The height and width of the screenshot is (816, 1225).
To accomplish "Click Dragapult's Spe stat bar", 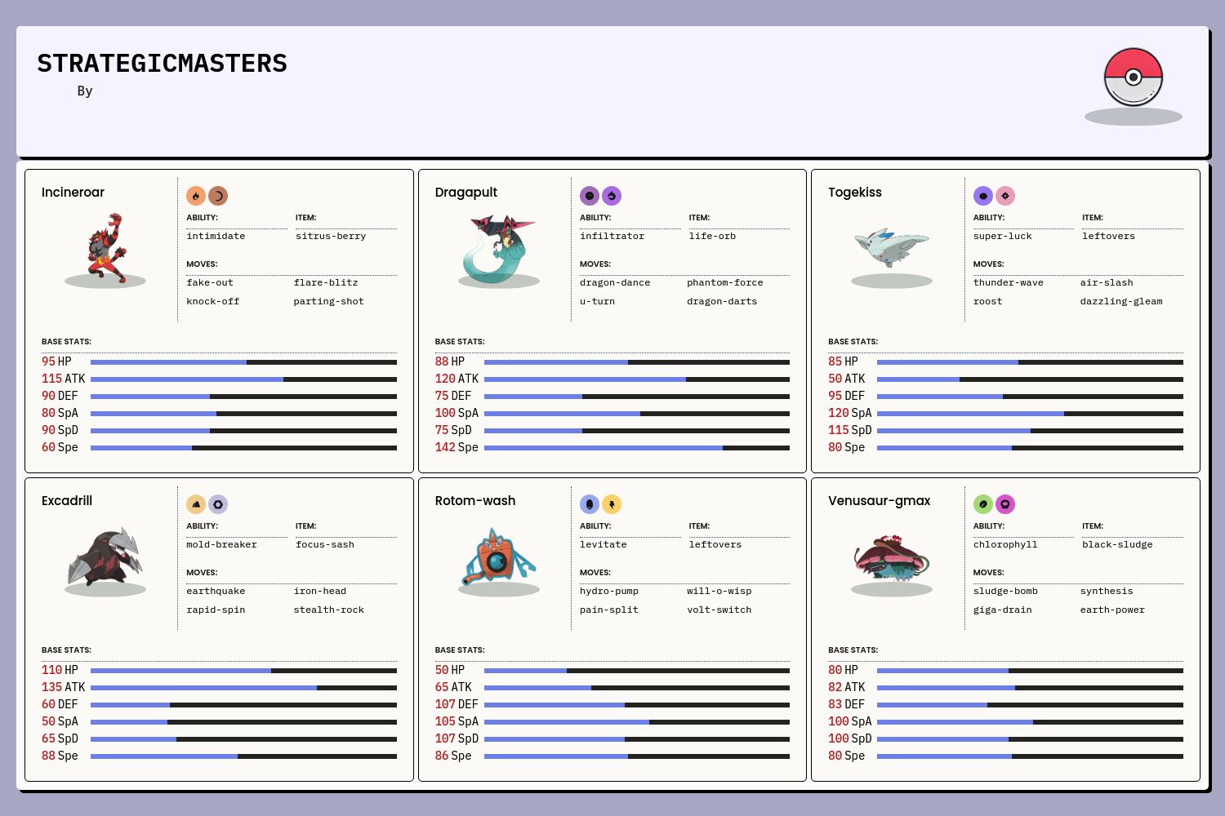I will [636, 448].
